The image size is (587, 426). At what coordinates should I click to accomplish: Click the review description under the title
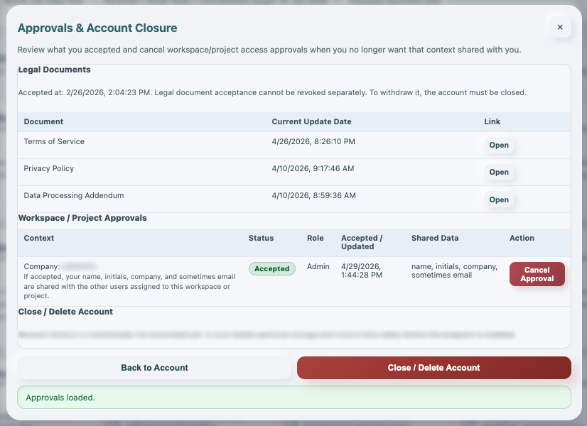(x=269, y=50)
